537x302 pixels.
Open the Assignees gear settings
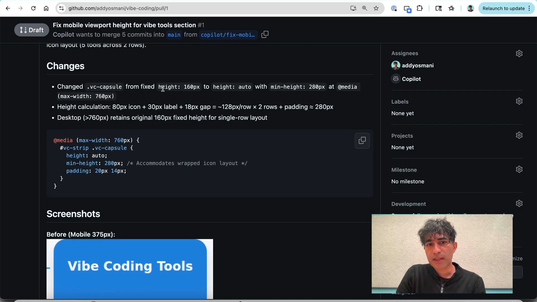(x=519, y=53)
